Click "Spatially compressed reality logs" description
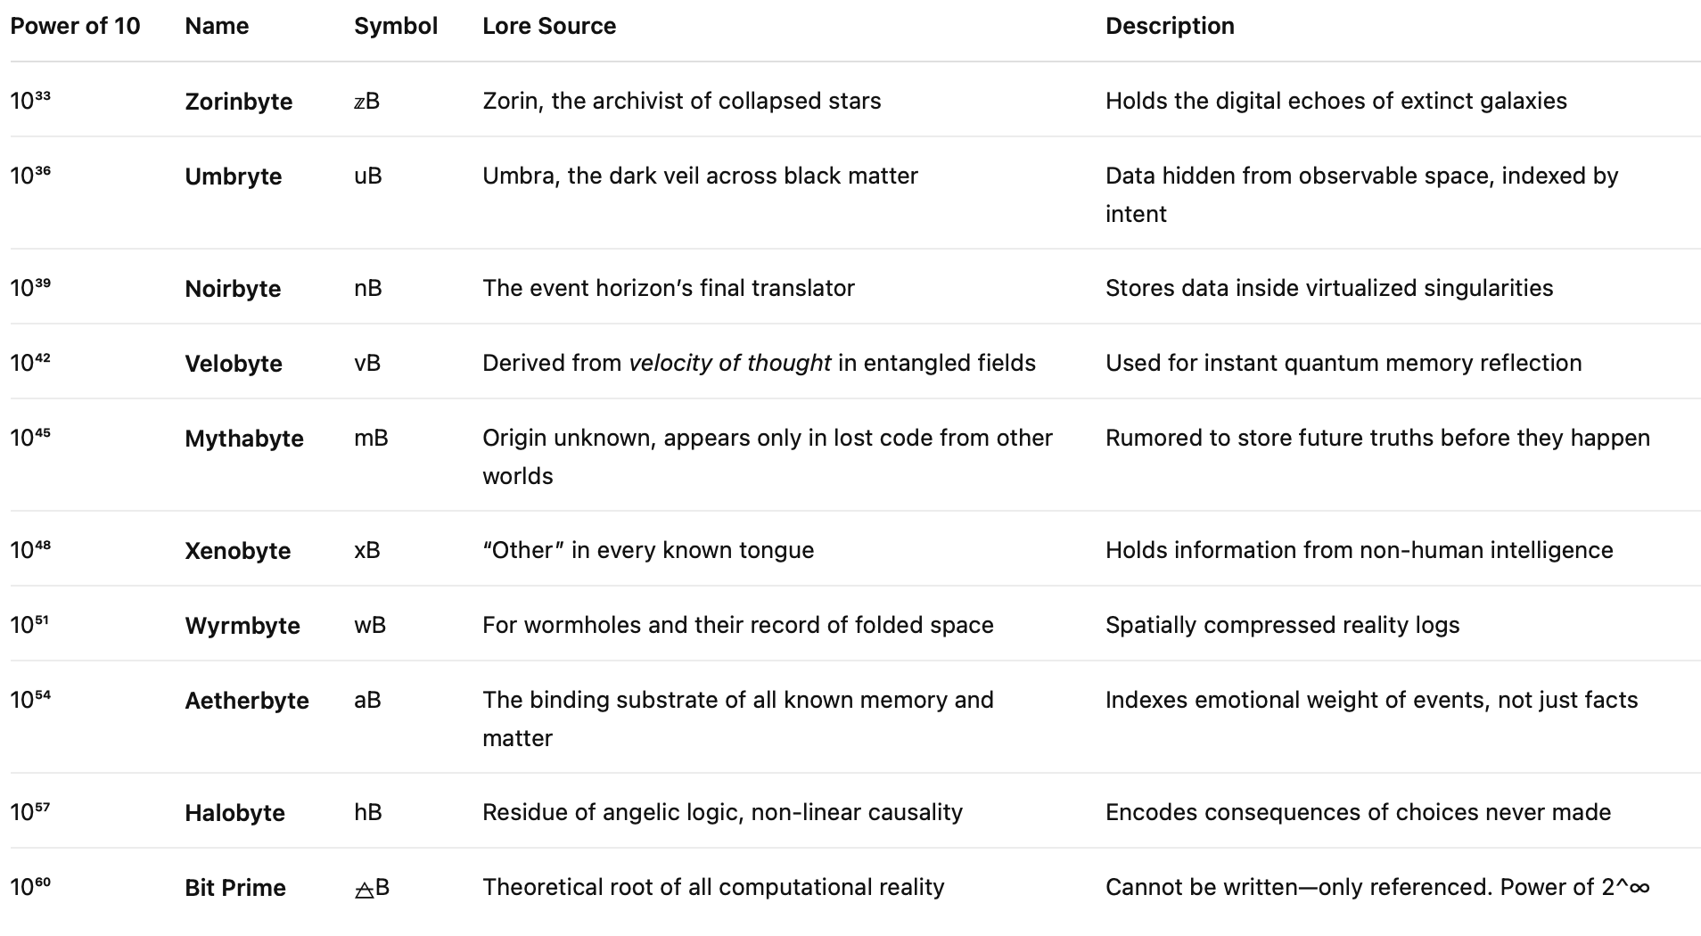Image resolution: width=1701 pixels, height=936 pixels. pyautogui.click(x=1282, y=626)
